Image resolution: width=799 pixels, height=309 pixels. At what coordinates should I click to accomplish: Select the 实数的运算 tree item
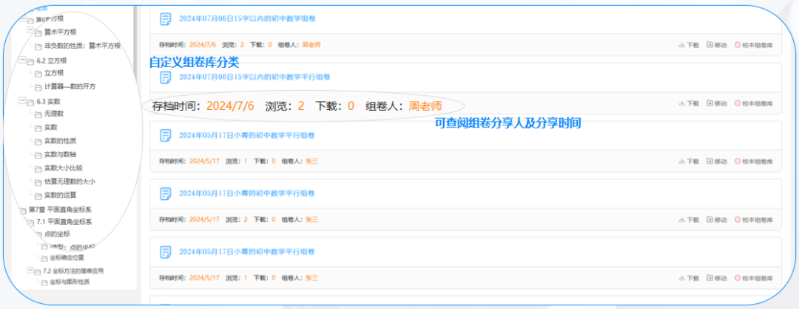[x=60, y=195]
